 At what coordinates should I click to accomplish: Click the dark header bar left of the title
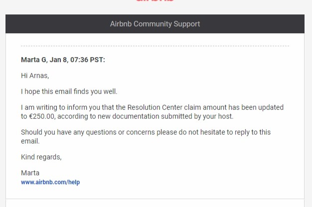pos(58,24)
